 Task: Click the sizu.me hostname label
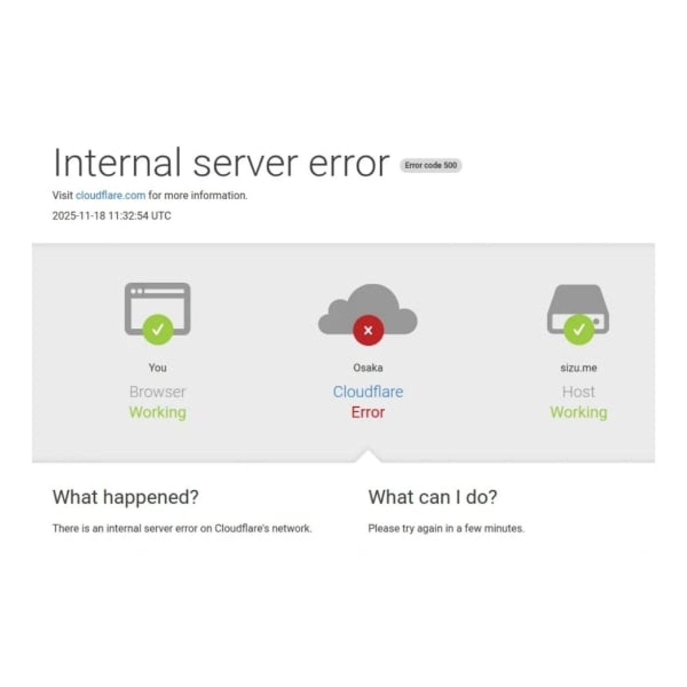(x=579, y=368)
